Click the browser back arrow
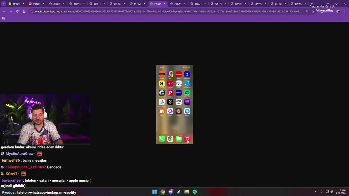The width and height of the screenshot is (349, 196). [4, 11]
